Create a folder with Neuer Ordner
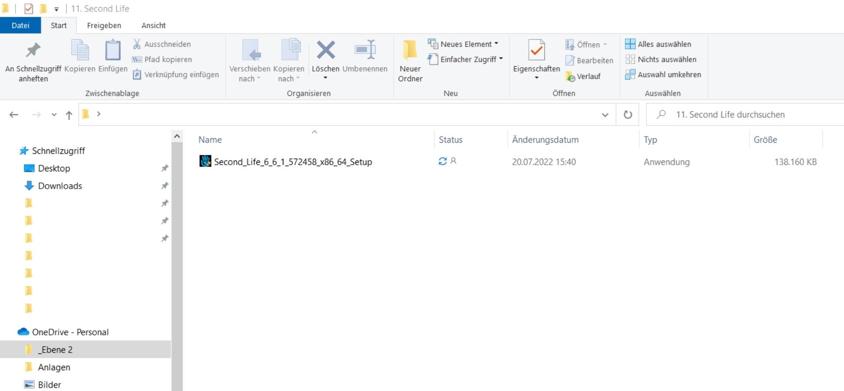The height and width of the screenshot is (391, 844). [410, 61]
